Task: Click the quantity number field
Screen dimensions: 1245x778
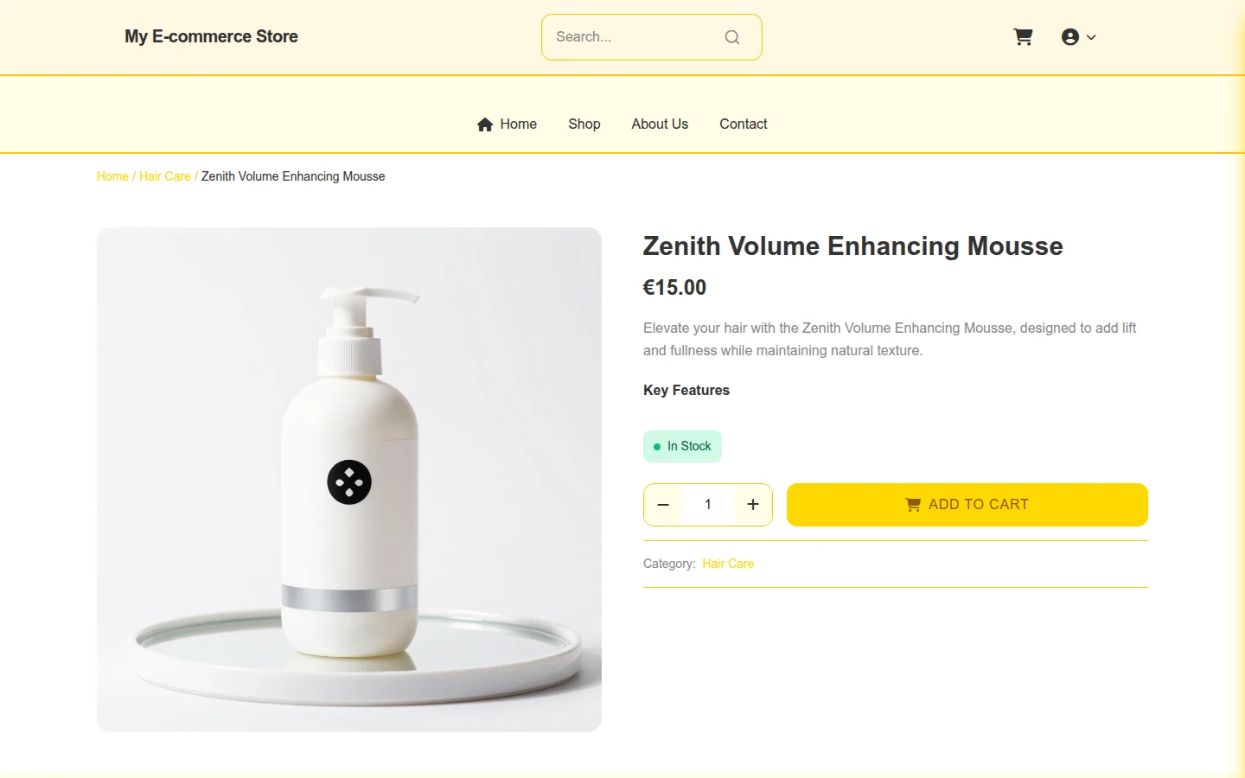Action: pos(708,505)
